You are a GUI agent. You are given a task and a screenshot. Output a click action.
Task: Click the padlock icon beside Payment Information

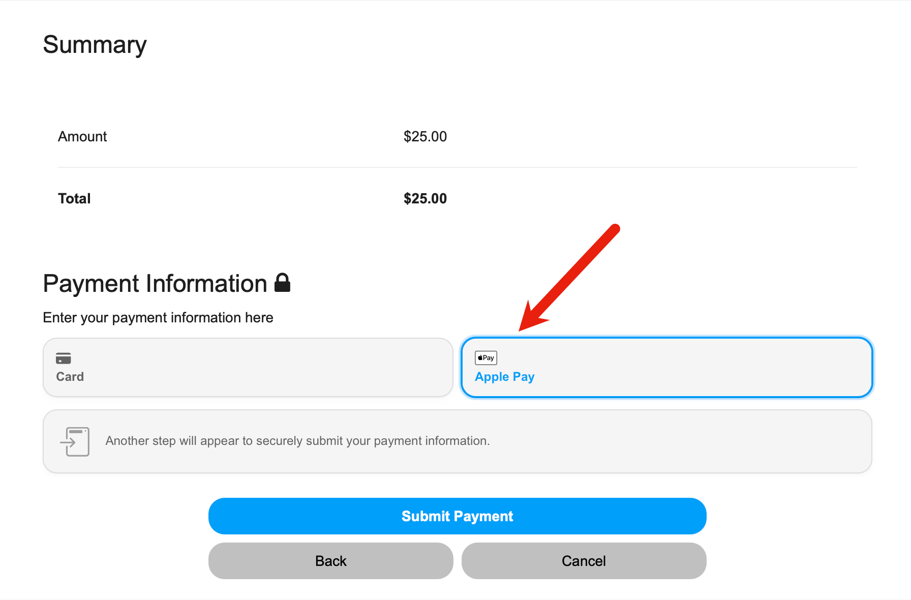click(x=282, y=283)
